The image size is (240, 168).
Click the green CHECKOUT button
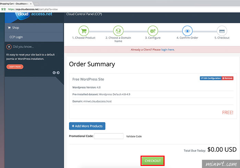point(153,161)
